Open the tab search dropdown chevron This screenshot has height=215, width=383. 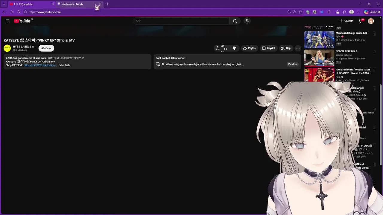[4, 4]
